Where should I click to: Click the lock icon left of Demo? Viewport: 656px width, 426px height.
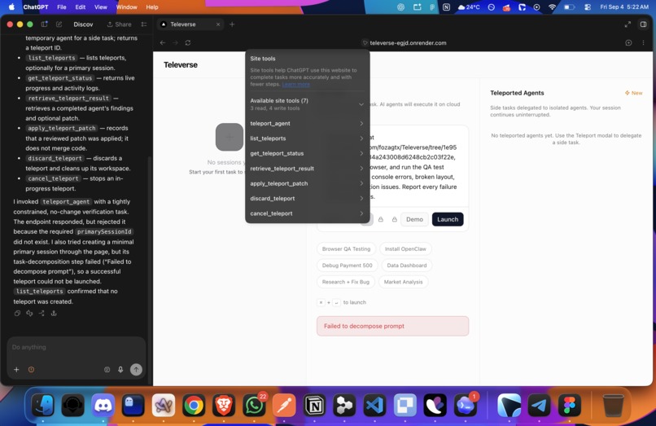click(x=394, y=219)
